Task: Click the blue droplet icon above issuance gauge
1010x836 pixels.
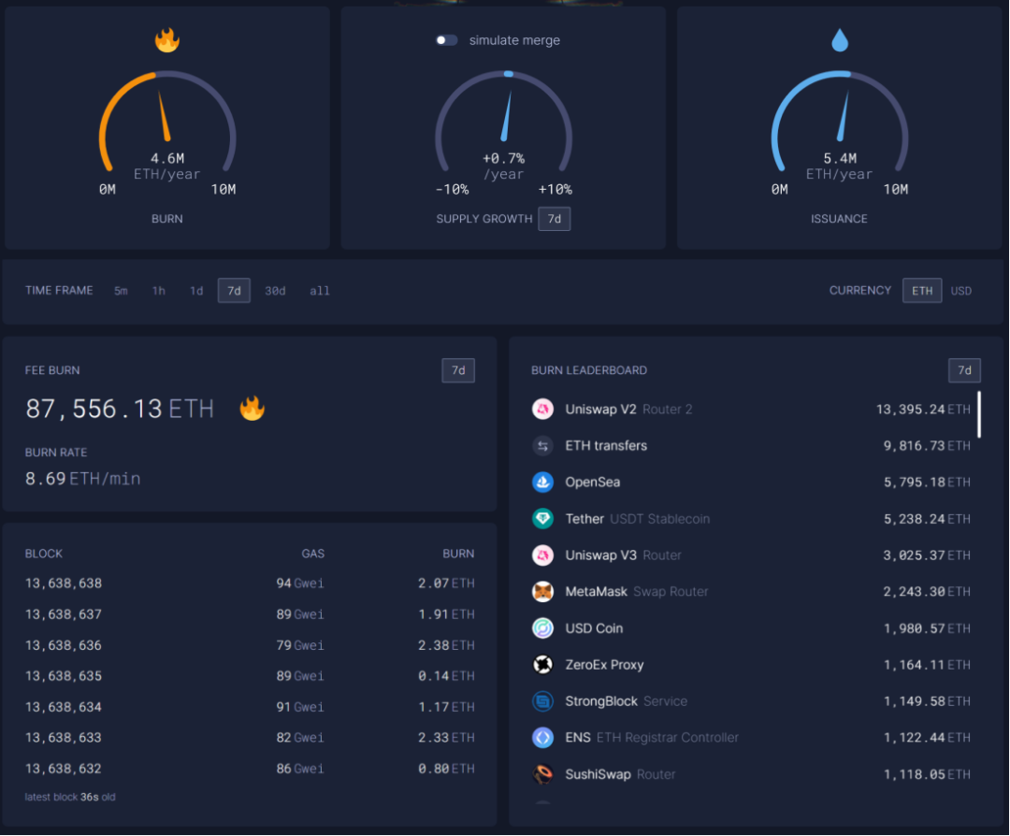Action: click(x=839, y=40)
